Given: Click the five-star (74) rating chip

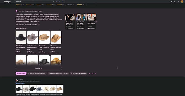Looking at the screenshot, I should pyautogui.click(x=81, y=5).
